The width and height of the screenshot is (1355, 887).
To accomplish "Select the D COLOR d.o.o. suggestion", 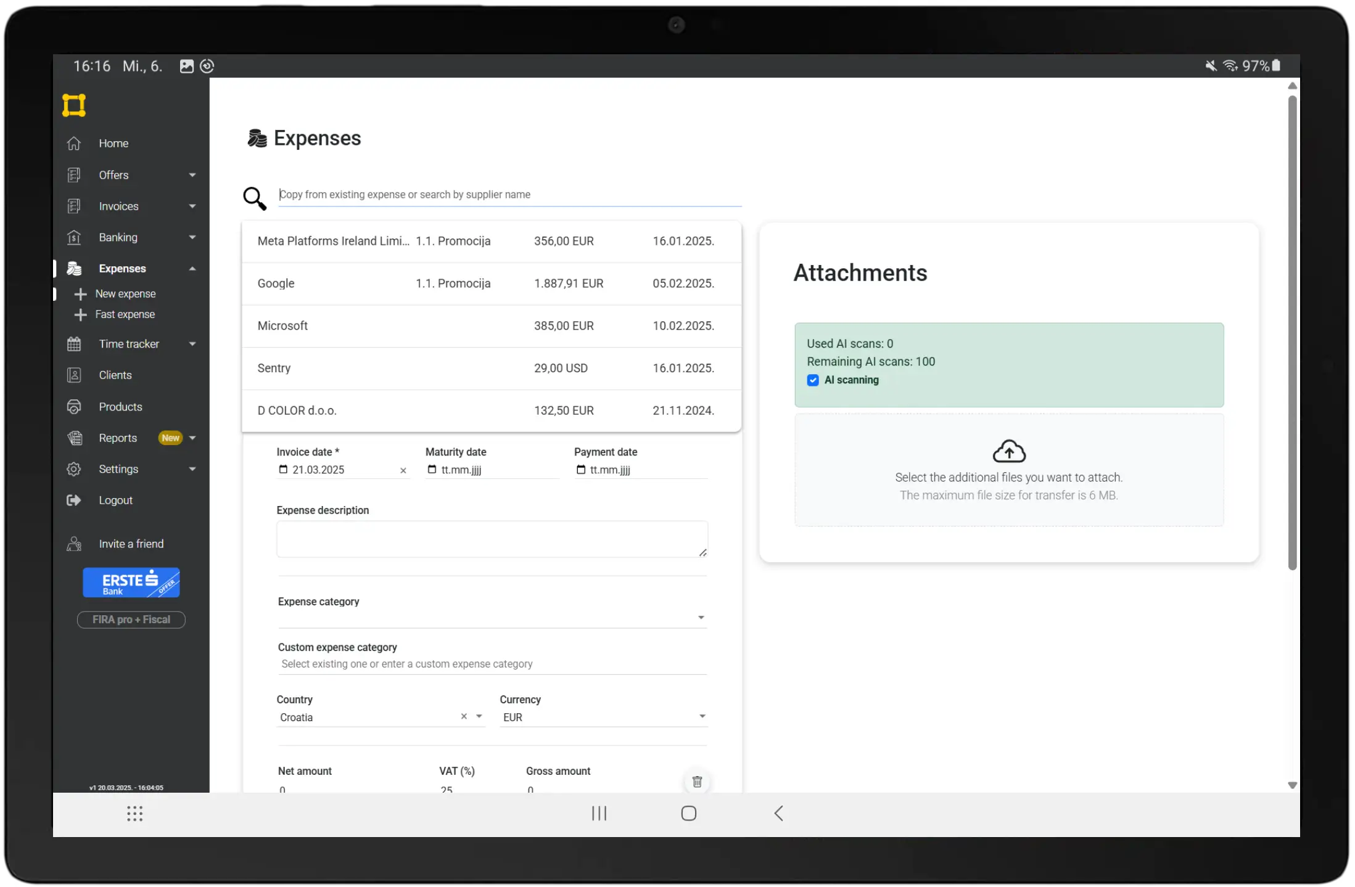I will point(492,411).
